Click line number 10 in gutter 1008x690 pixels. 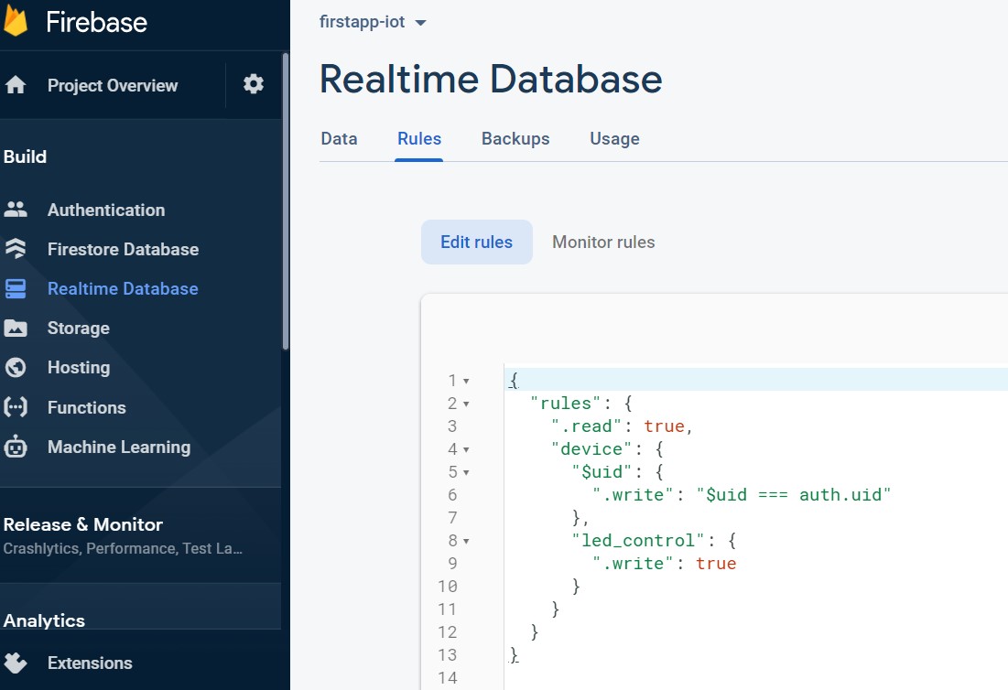pyautogui.click(x=448, y=587)
